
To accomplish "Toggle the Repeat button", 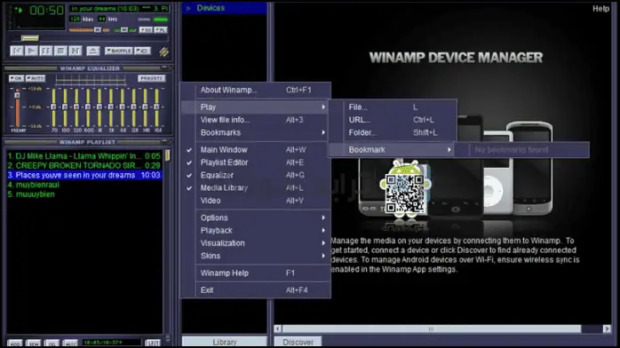I will pyautogui.click(x=142, y=51).
